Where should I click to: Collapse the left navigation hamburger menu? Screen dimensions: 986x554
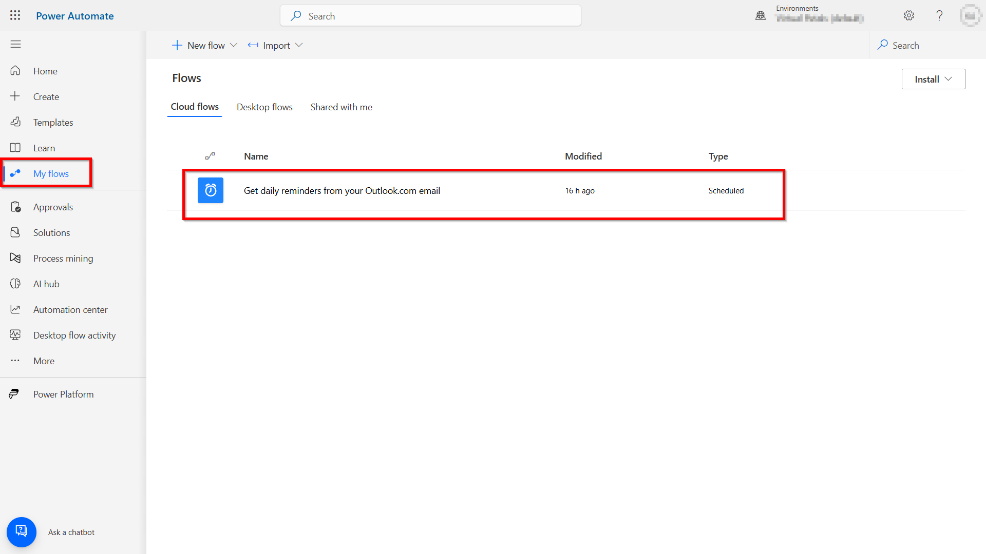(x=15, y=44)
